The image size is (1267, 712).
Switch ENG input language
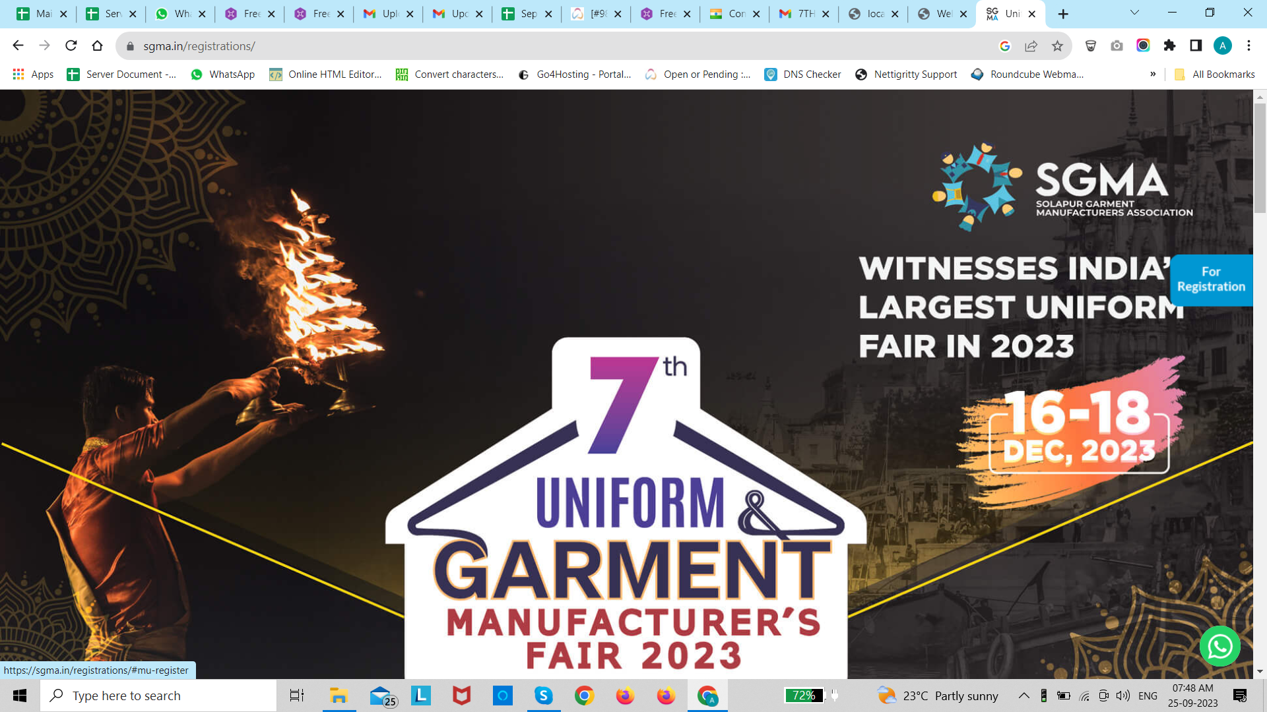[x=1148, y=696]
